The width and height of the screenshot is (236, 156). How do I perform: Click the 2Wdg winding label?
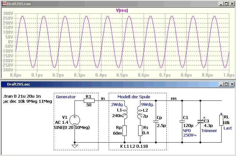(x=117, y=105)
